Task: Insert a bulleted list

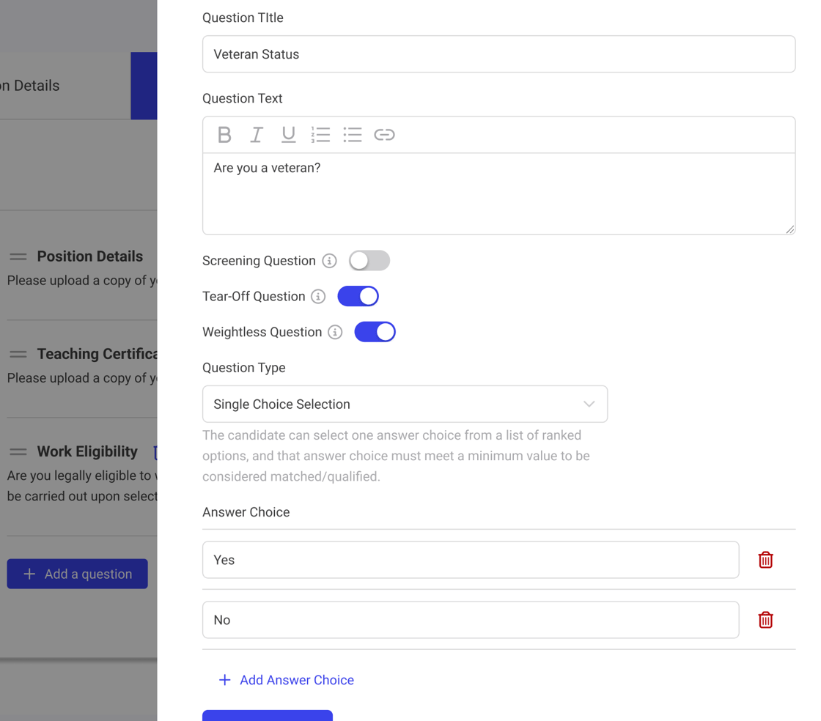Action: (353, 135)
